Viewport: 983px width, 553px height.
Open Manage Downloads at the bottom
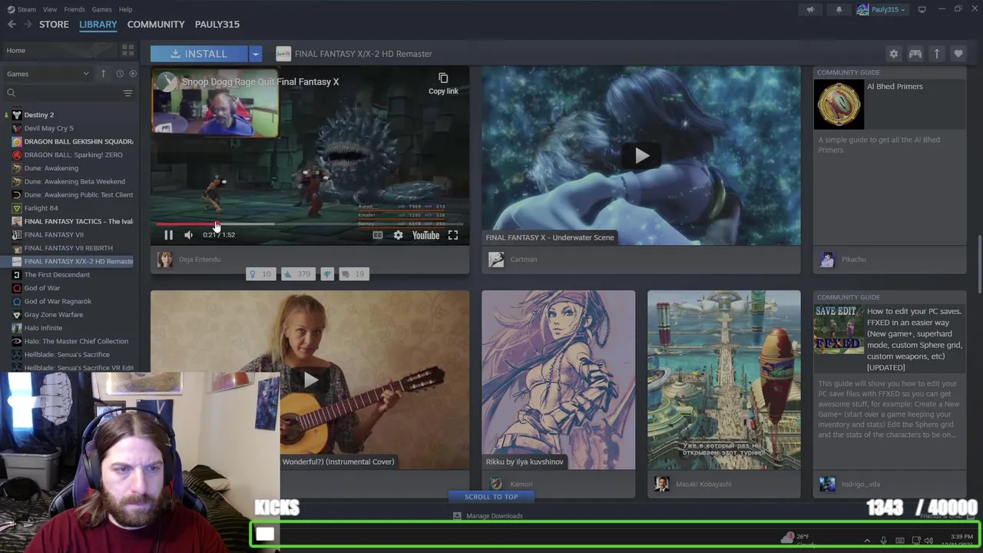point(488,516)
